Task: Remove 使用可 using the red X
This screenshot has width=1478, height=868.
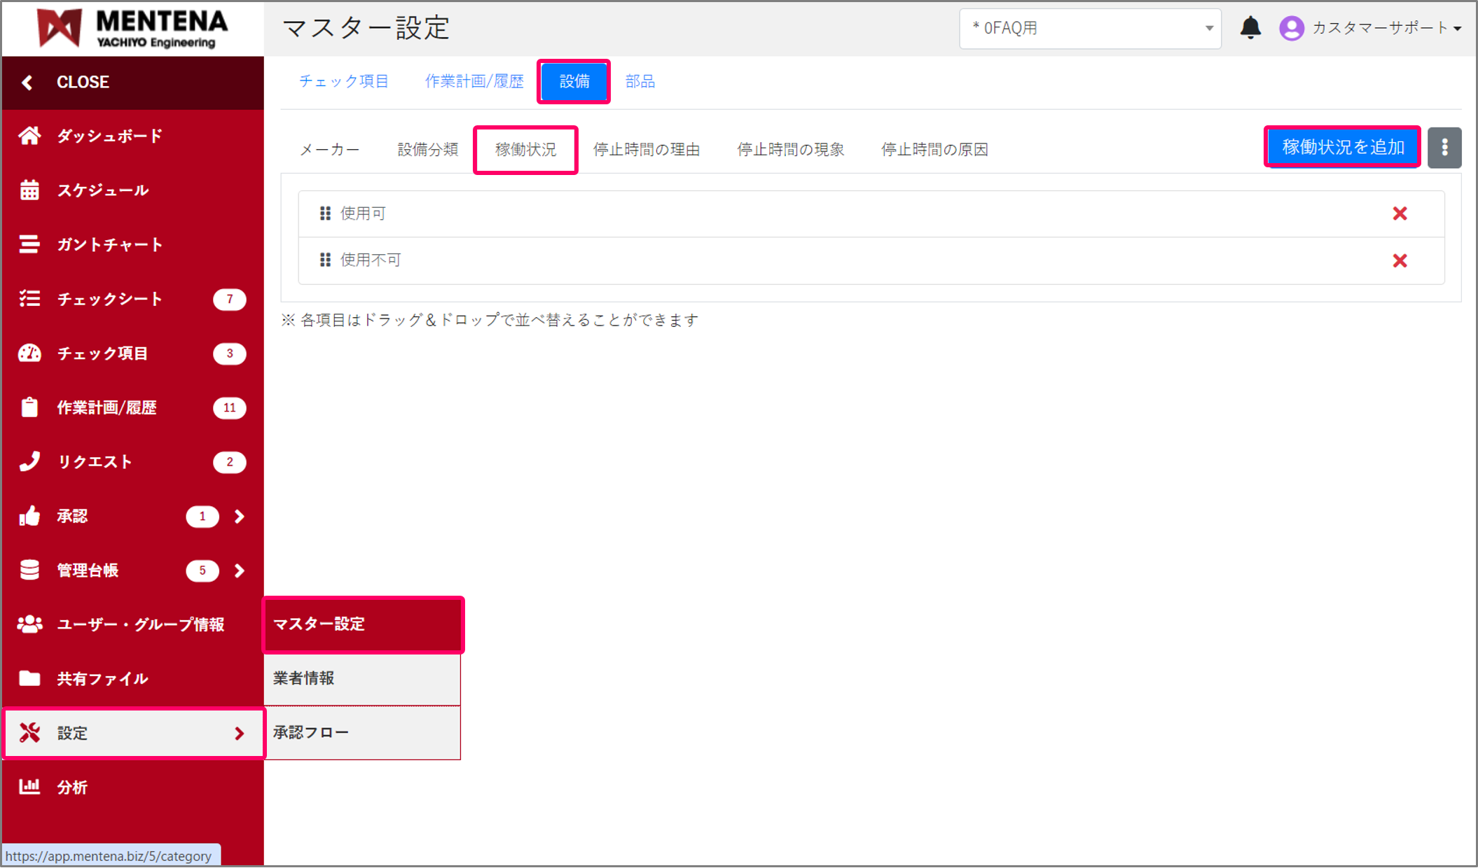Action: [1400, 213]
